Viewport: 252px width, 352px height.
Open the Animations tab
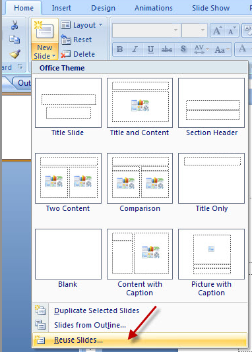154,8
